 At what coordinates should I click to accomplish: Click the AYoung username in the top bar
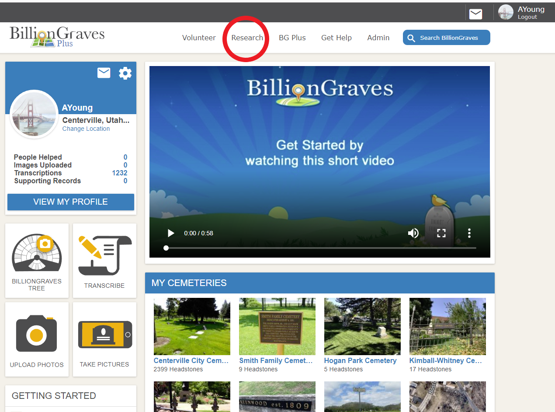531,9
